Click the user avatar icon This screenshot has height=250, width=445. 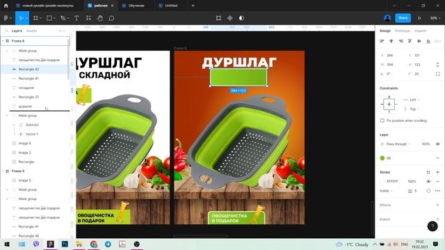(387, 18)
